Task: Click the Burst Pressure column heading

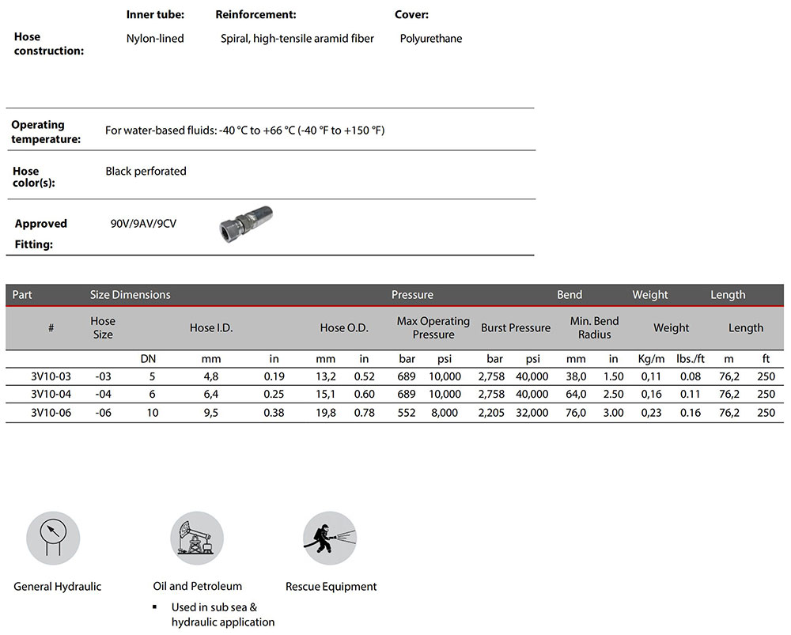Action: [516, 327]
